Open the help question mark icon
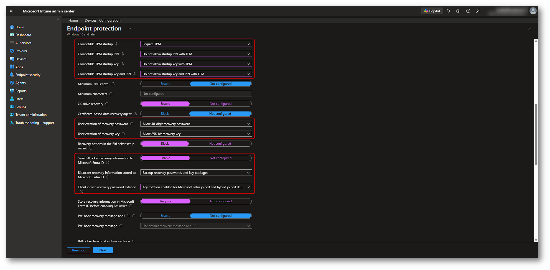 coord(468,11)
